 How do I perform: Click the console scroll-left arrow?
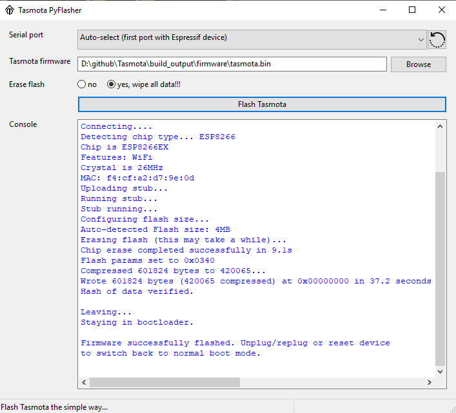pos(83,383)
